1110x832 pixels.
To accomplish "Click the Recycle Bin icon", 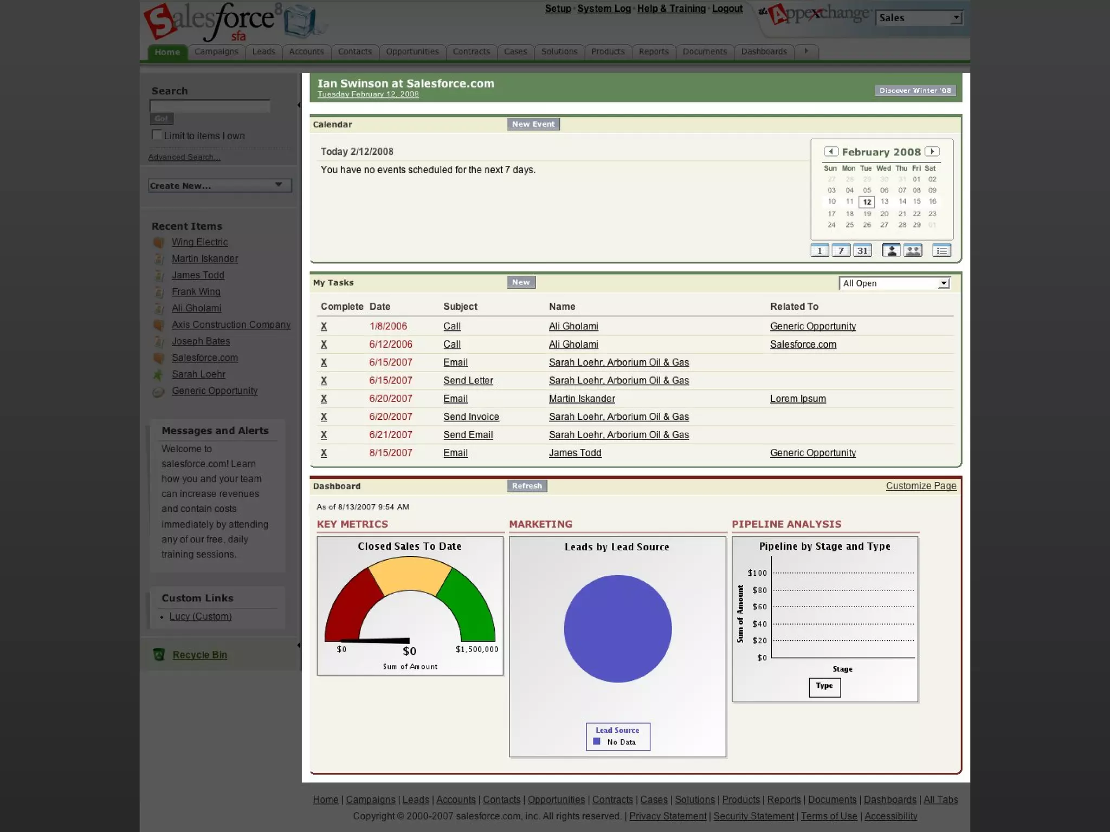I will point(159,655).
